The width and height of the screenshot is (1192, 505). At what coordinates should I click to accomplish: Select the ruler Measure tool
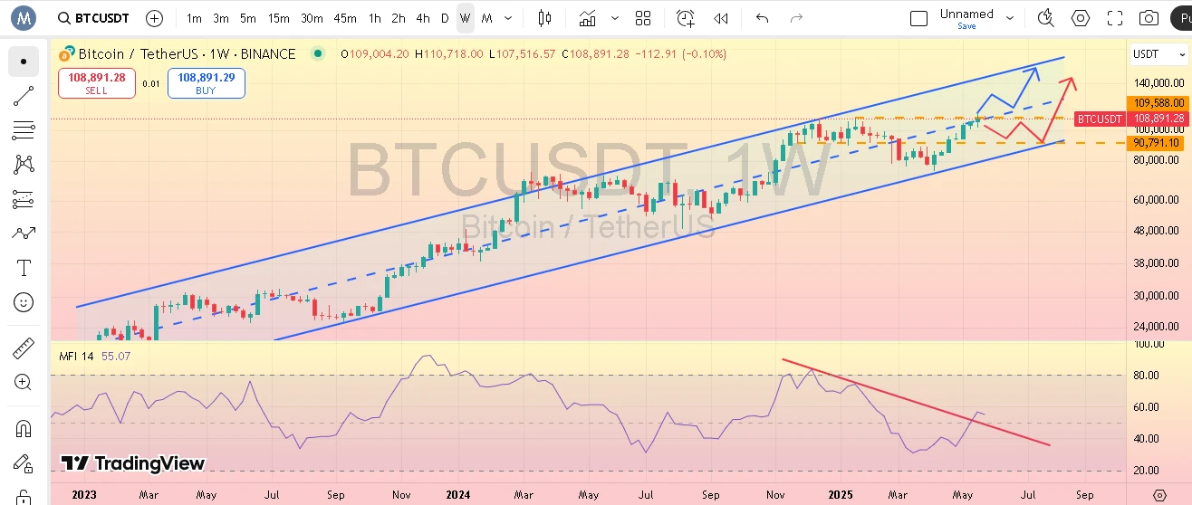24,348
